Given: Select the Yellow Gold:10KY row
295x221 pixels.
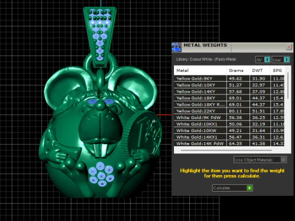Looking at the screenshot, I should point(229,85).
